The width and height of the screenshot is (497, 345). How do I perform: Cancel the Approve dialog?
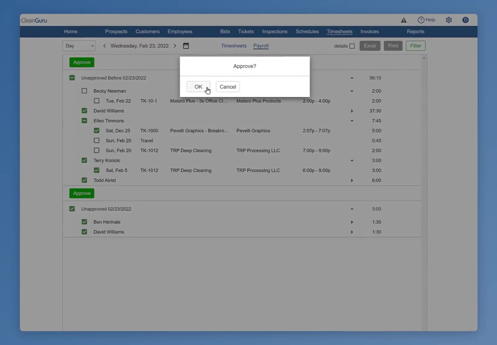[228, 87]
